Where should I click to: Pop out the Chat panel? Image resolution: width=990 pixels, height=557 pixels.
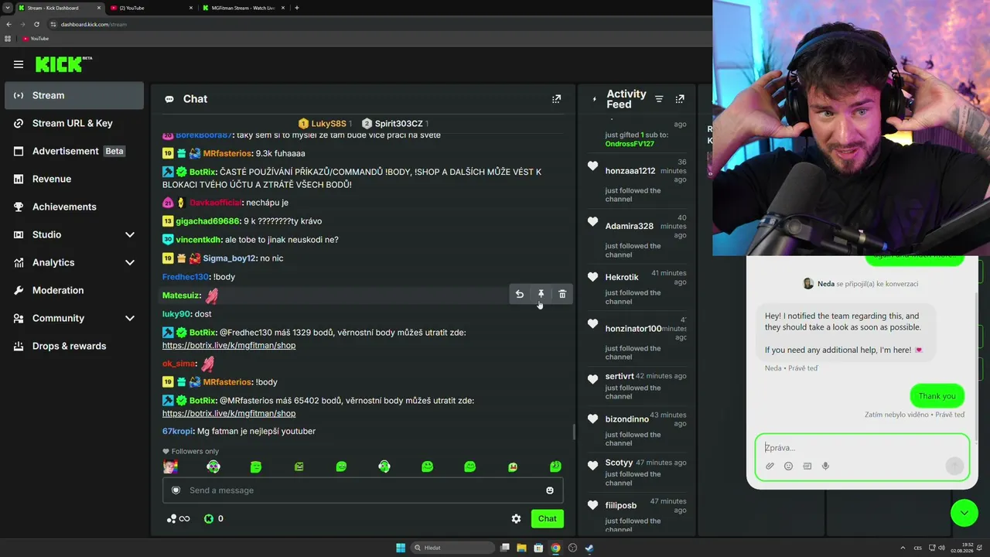[x=556, y=99]
